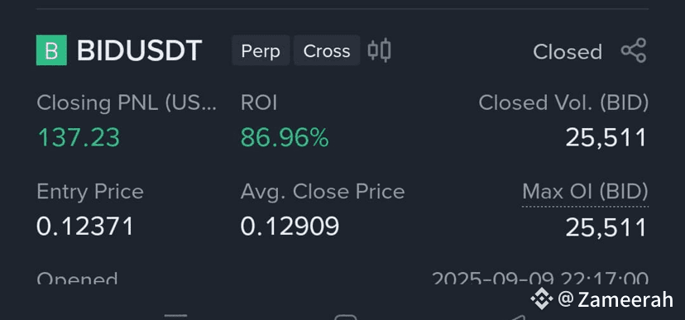Open the candlestick chart icon
Screen dimensions: 685x320
pos(379,50)
